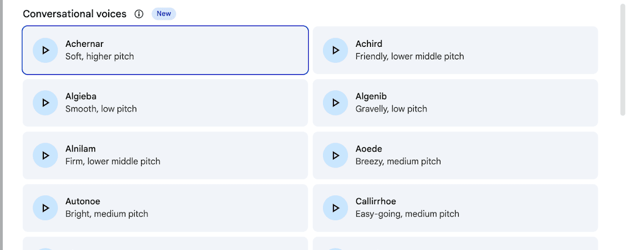The image size is (627, 250).
Task: Play the Algenib gravelly voice sample
Action: point(335,103)
